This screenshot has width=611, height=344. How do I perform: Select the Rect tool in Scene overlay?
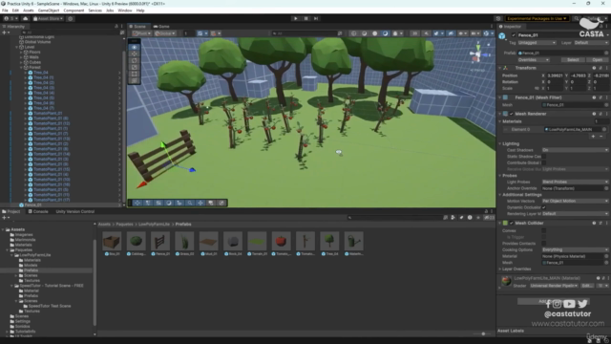pyautogui.click(x=135, y=74)
